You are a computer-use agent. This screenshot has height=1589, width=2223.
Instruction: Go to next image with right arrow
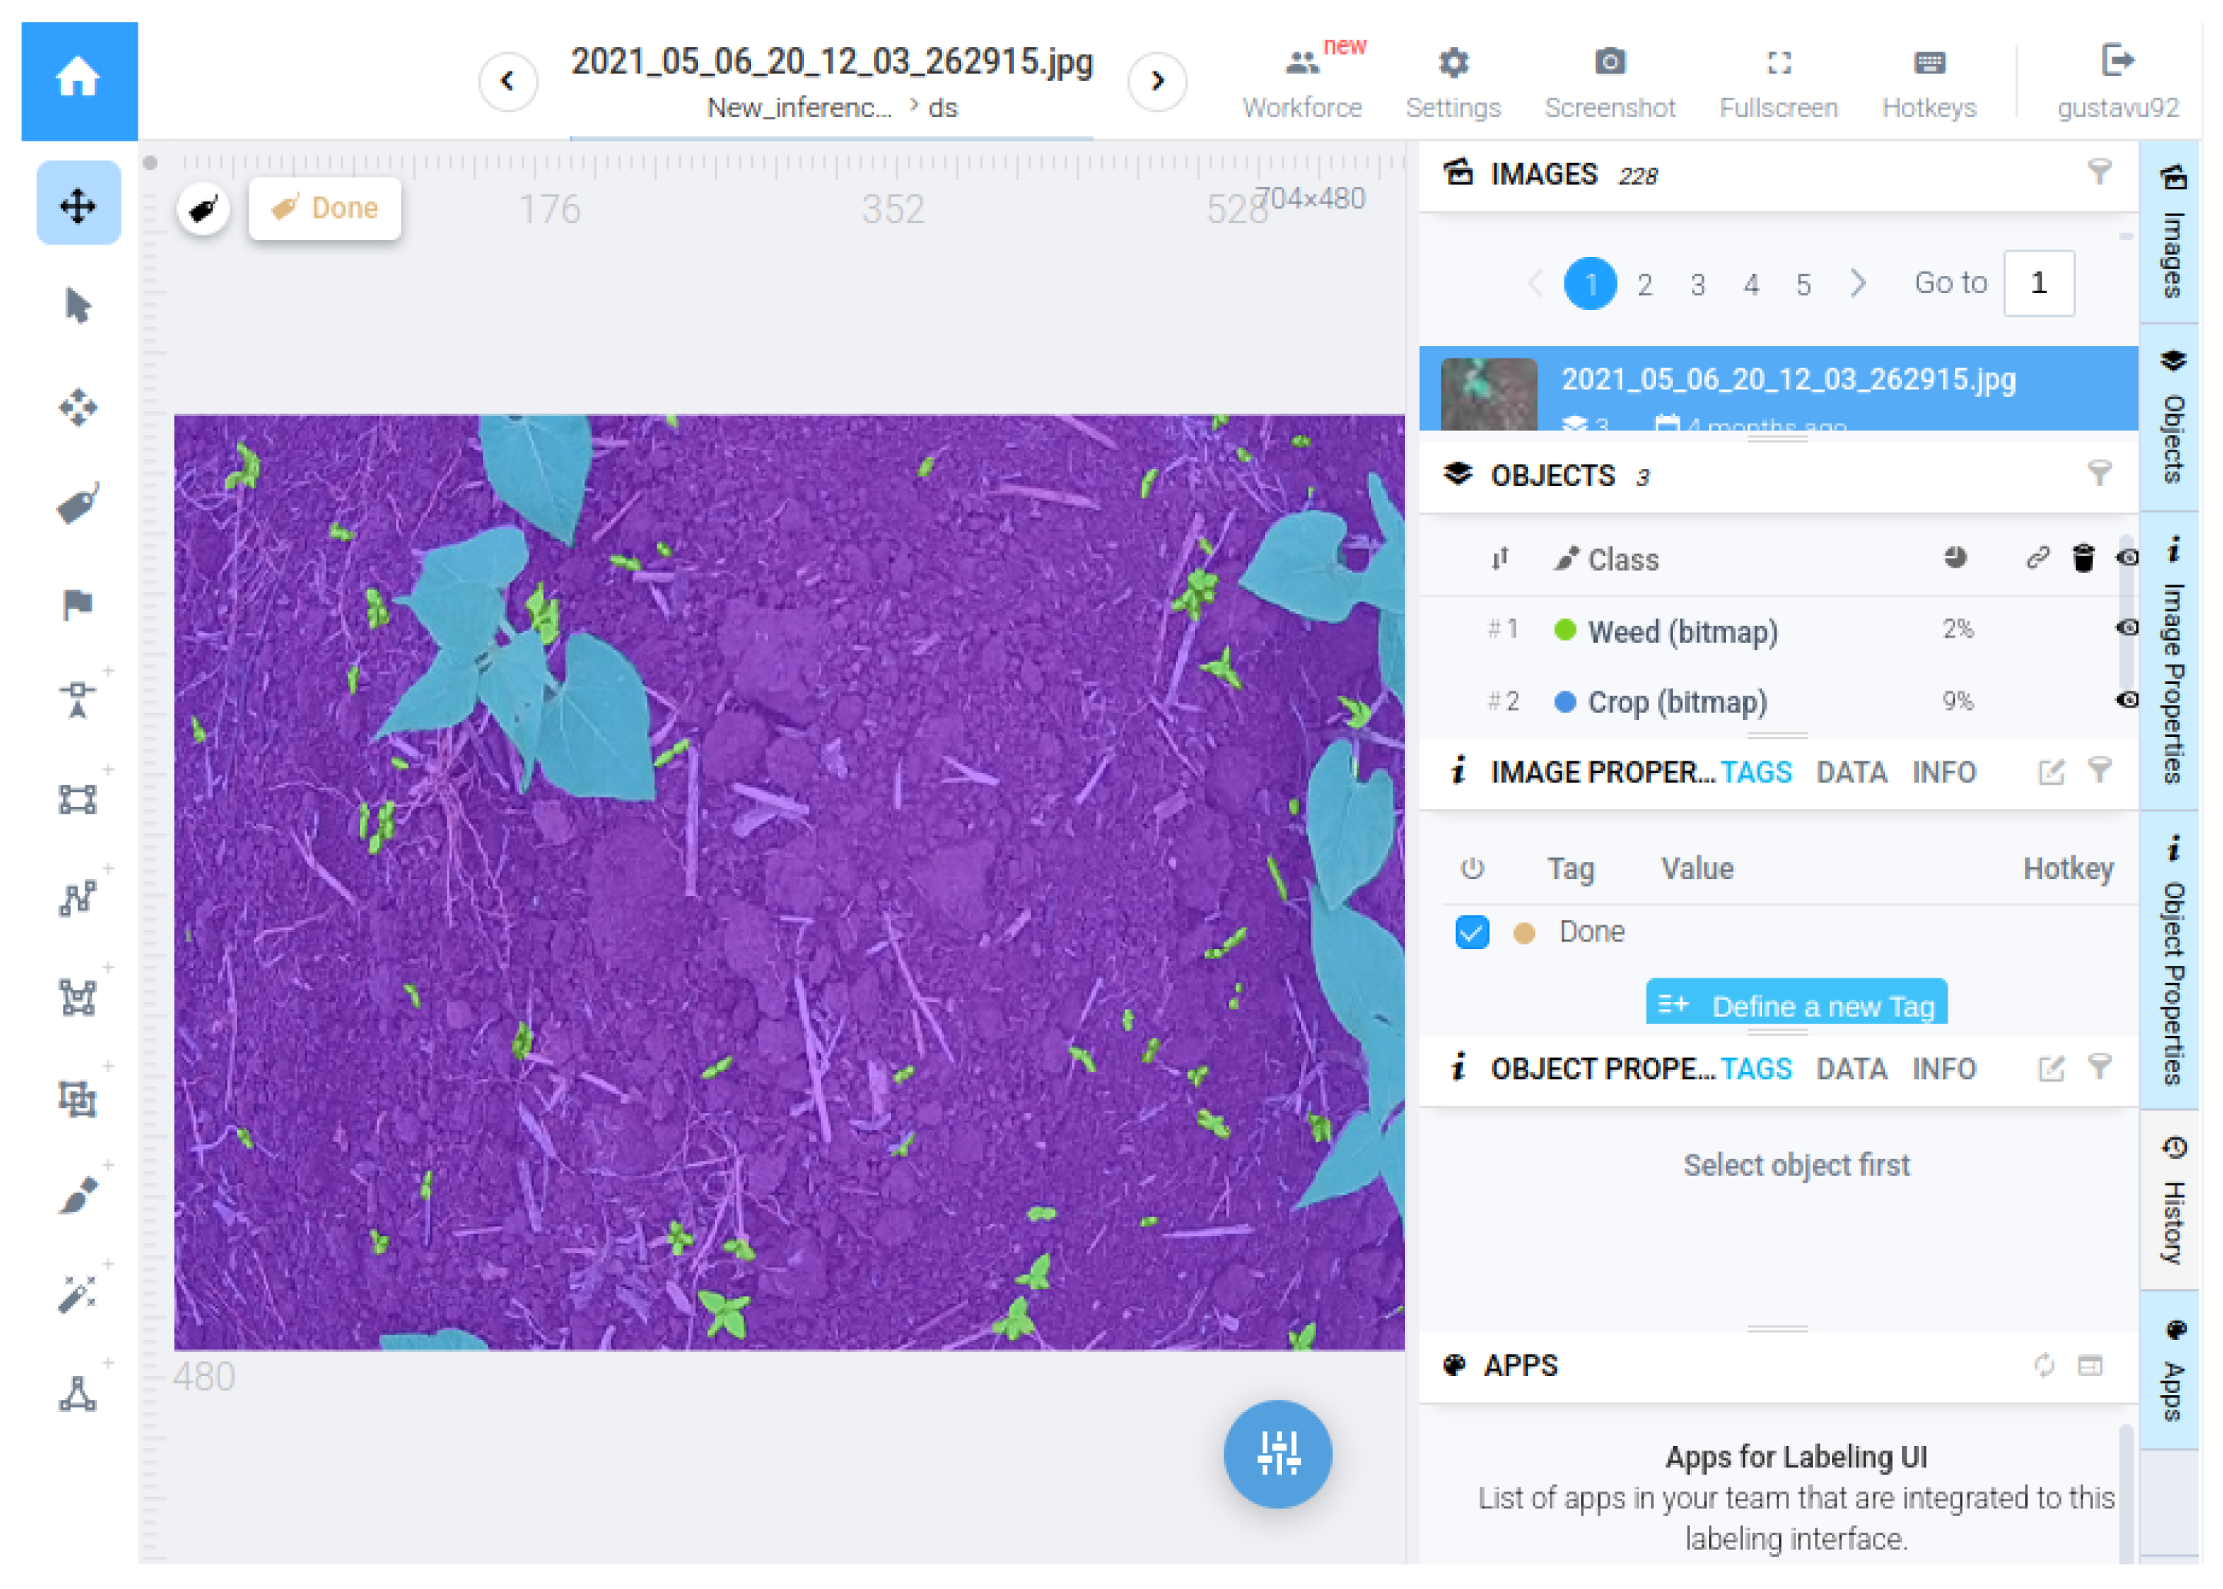(x=1158, y=82)
